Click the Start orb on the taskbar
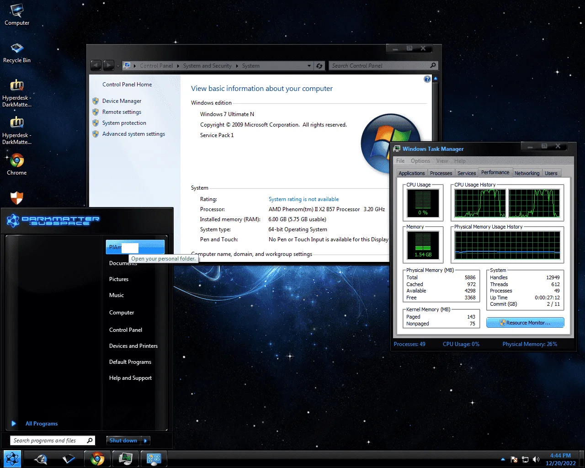This screenshot has width=585, height=468. point(12,458)
